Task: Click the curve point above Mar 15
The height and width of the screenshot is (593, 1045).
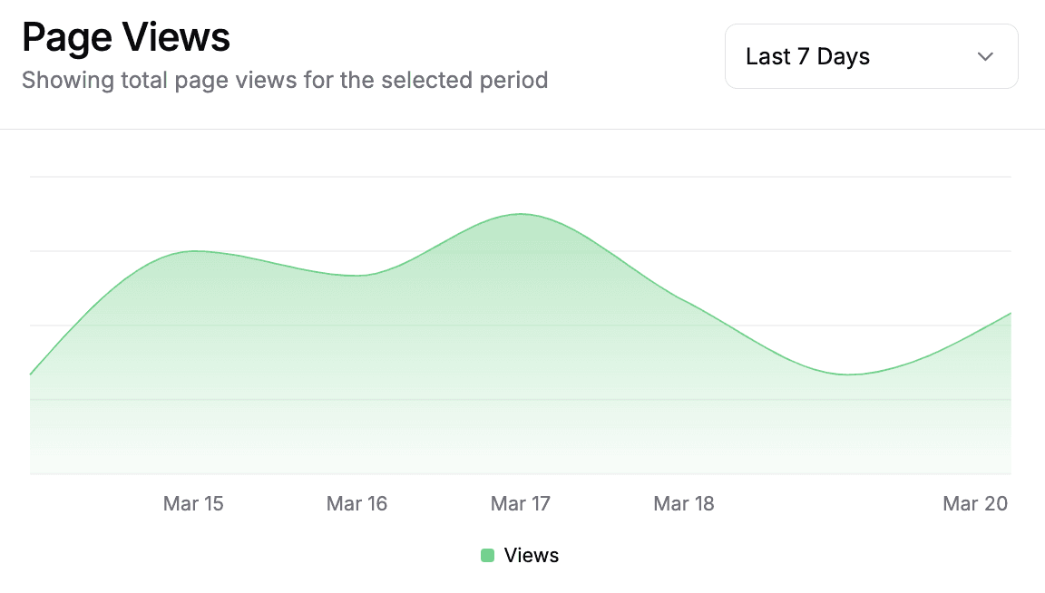Action: 193,251
